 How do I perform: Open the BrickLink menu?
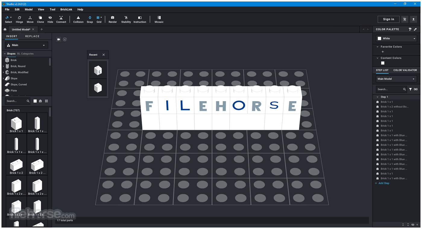click(x=66, y=10)
